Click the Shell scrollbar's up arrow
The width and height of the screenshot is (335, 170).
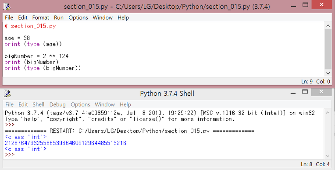pos(328,113)
